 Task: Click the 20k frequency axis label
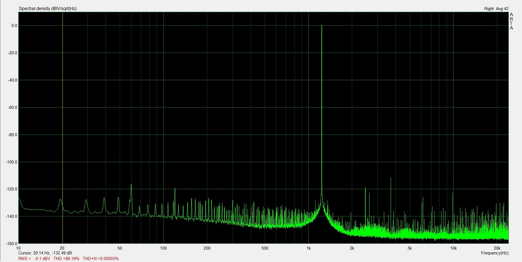click(x=497, y=248)
